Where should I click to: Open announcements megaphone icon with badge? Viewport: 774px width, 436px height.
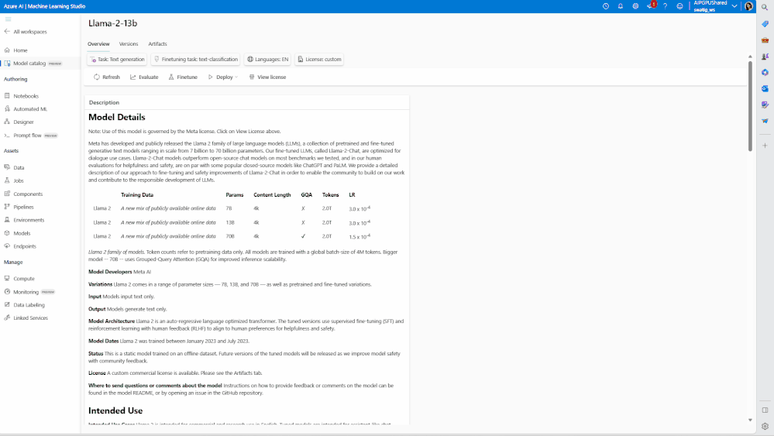click(651, 6)
